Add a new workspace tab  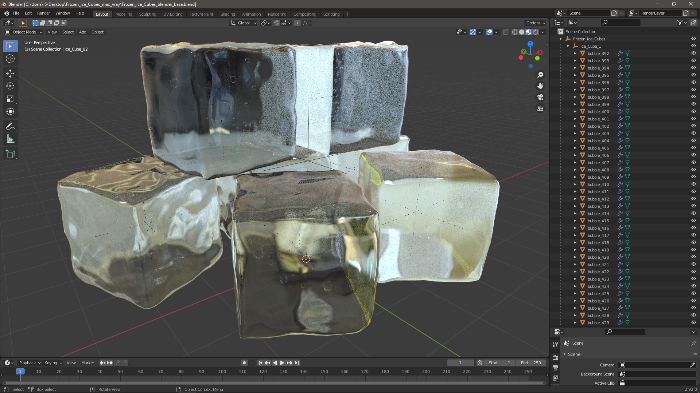point(347,14)
